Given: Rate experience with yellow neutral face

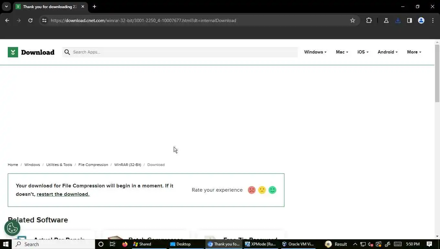Looking at the screenshot, I should (x=262, y=190).
